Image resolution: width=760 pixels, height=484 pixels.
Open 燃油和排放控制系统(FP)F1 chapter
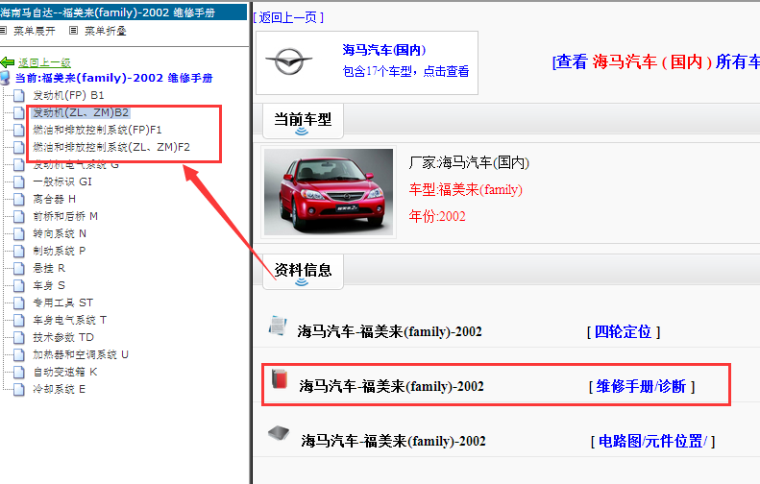(x=97, y=130)
